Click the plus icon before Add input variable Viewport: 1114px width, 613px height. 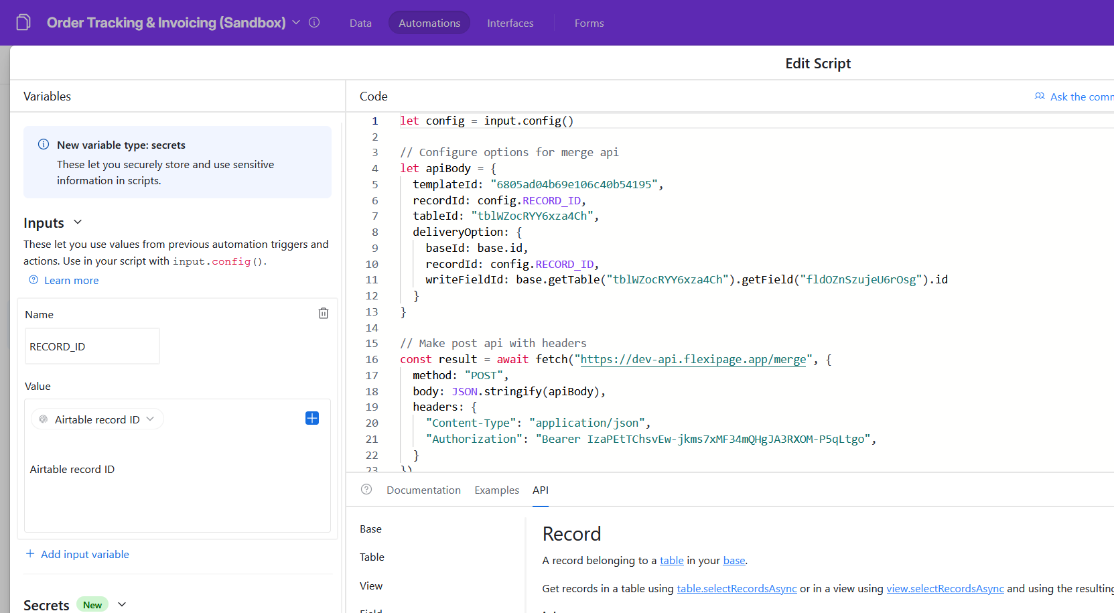[30, 553]
